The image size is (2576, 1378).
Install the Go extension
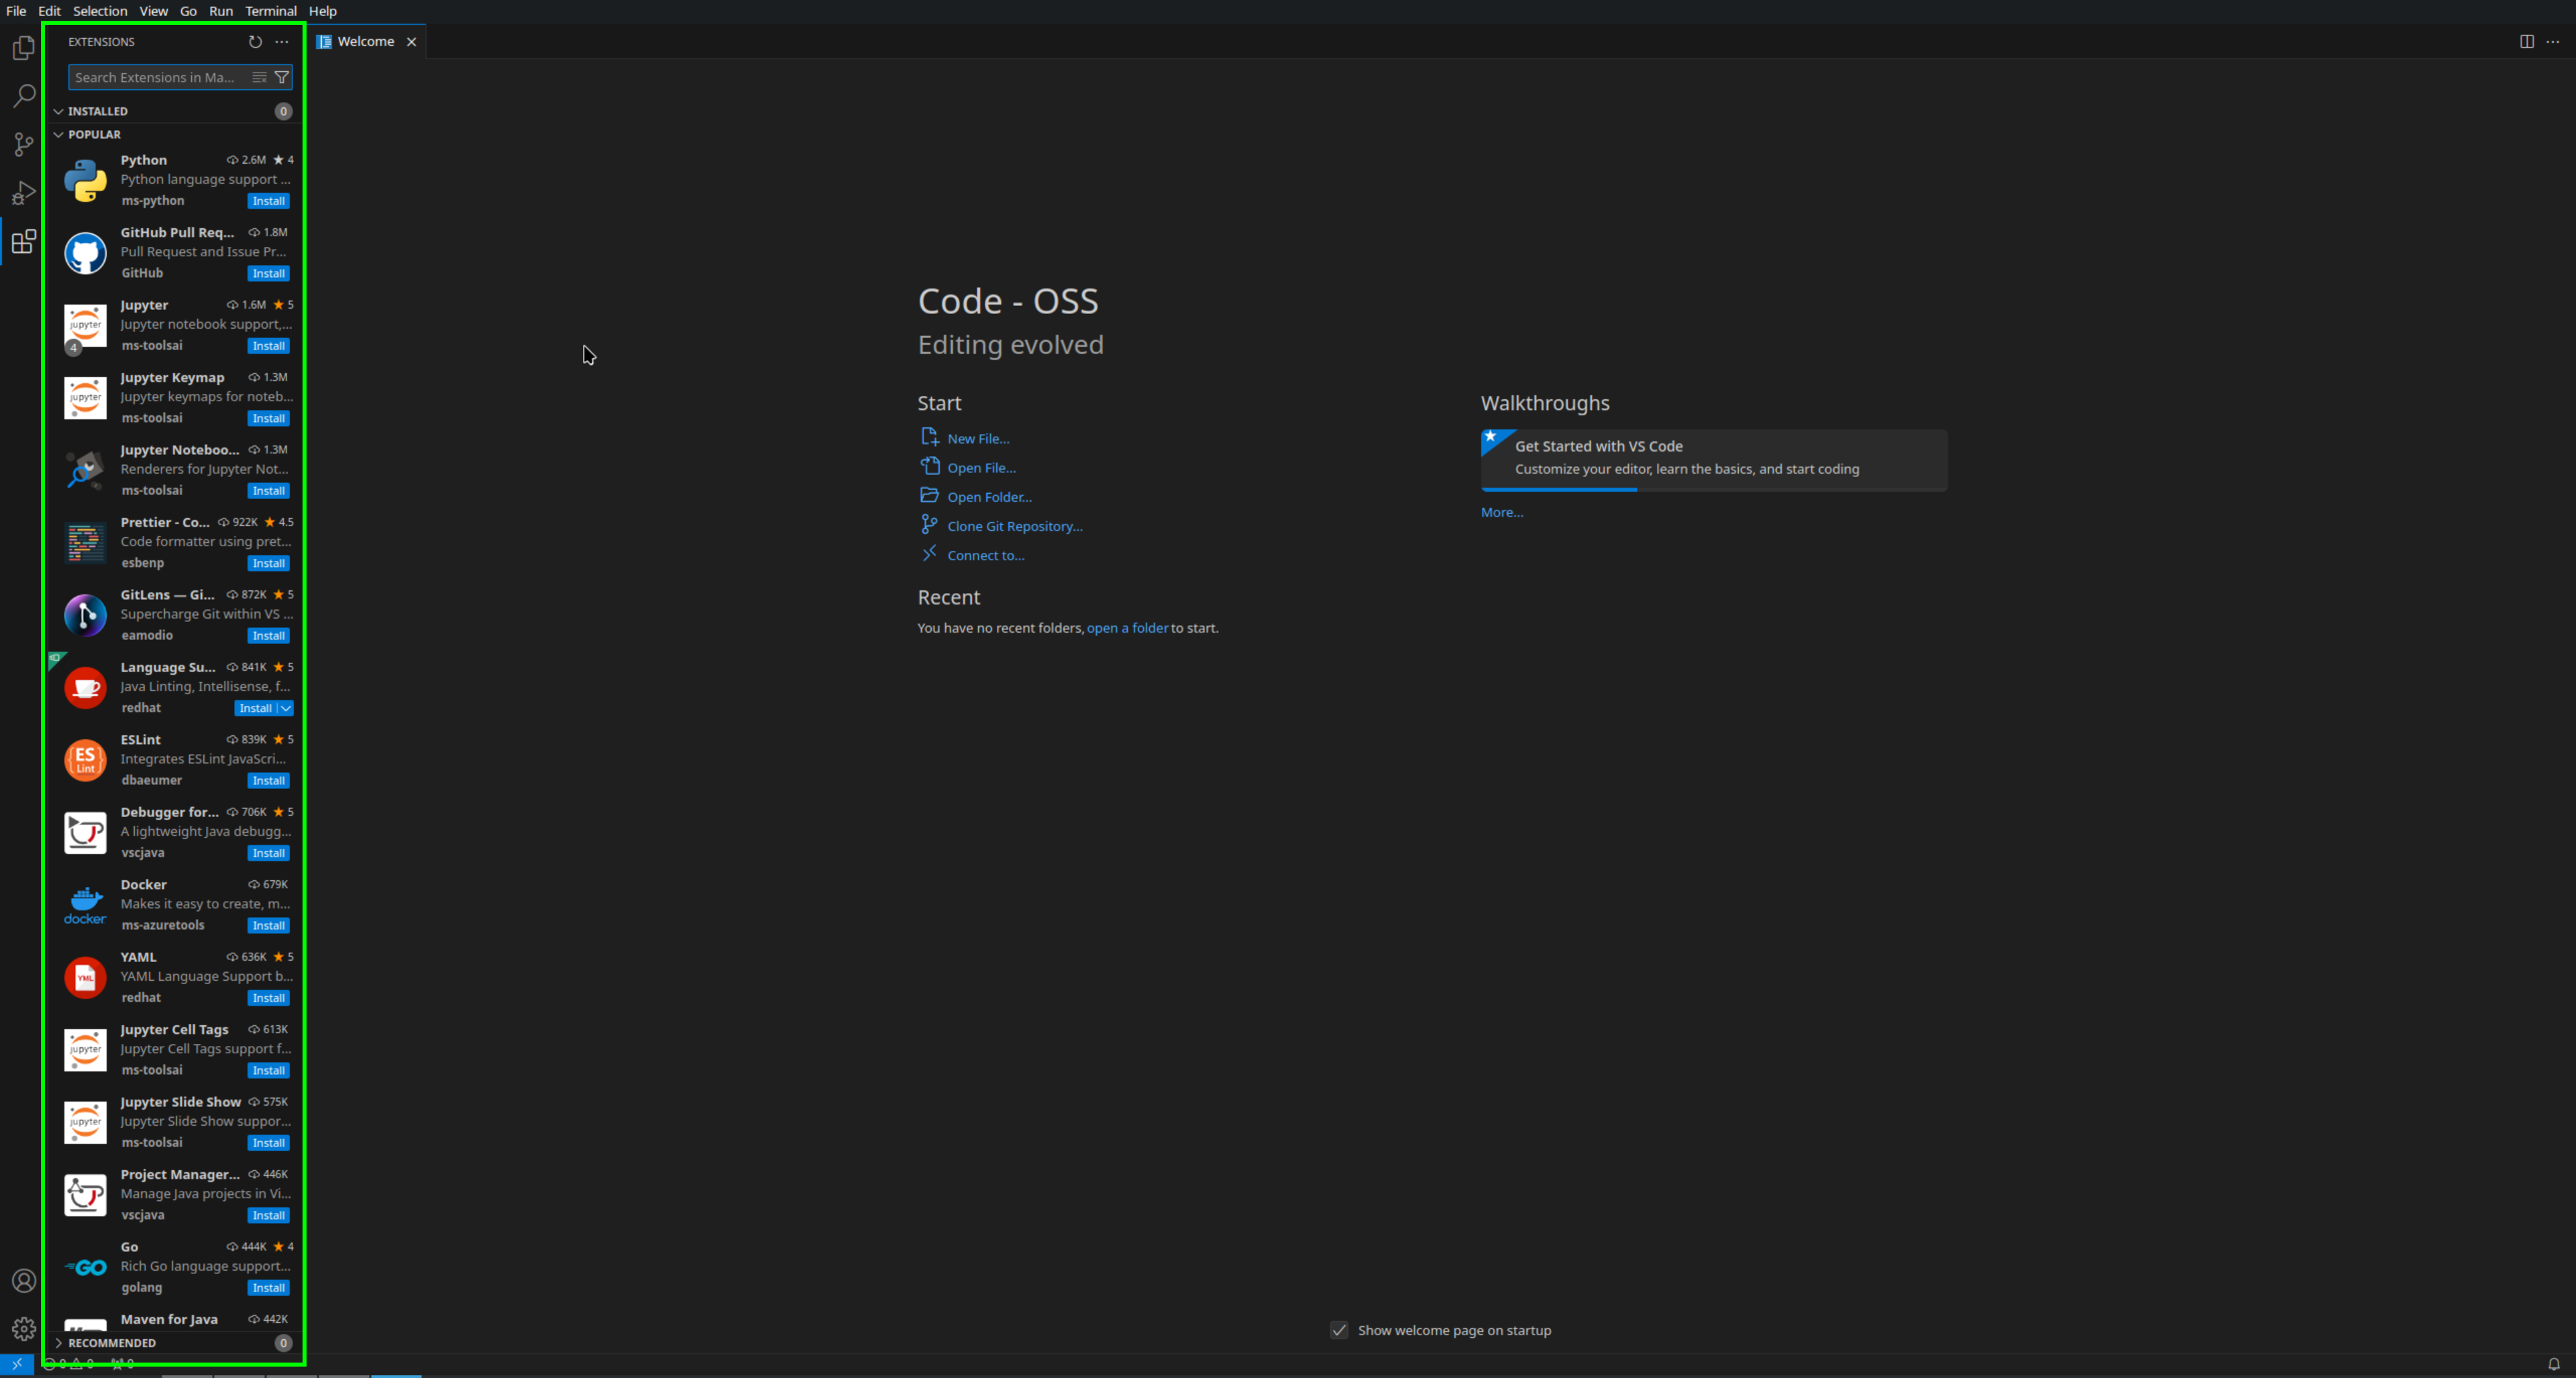(x=269, y=1287)
